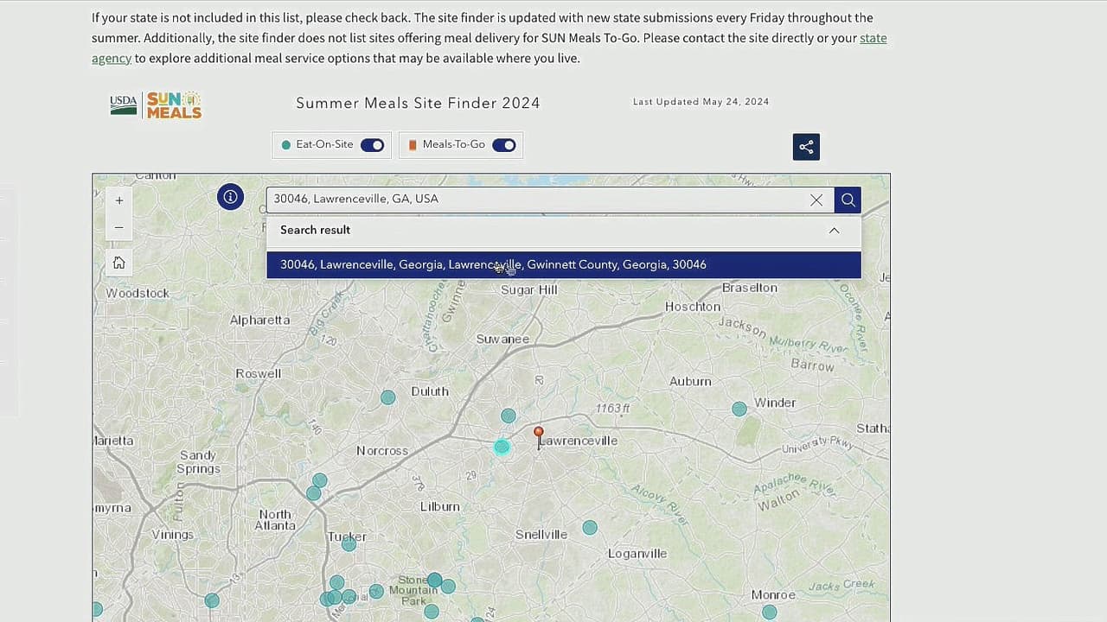This screenshot has height=622, width=1107.
Task: Open the map information icon
Action: pyautogui.click(x=230, y=197)
